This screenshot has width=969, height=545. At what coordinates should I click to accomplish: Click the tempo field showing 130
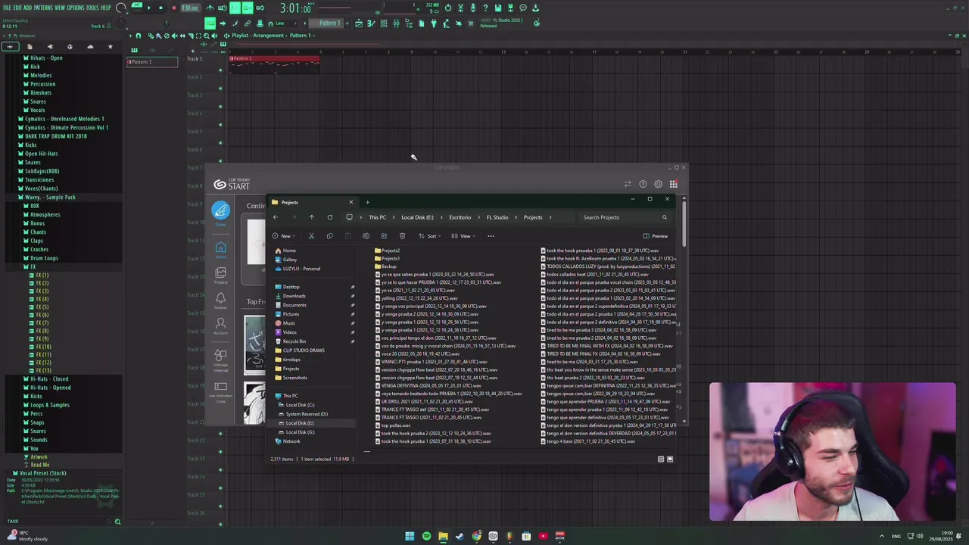(x=189, y=8)
